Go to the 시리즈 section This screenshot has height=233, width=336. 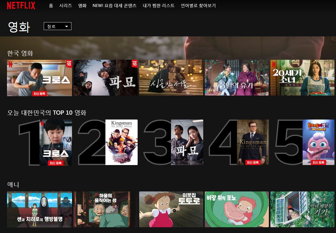[66, 5]
